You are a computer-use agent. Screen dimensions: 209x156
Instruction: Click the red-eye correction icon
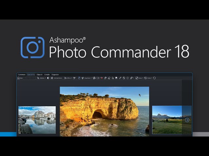pyautogui.click(x=102, y=78)
